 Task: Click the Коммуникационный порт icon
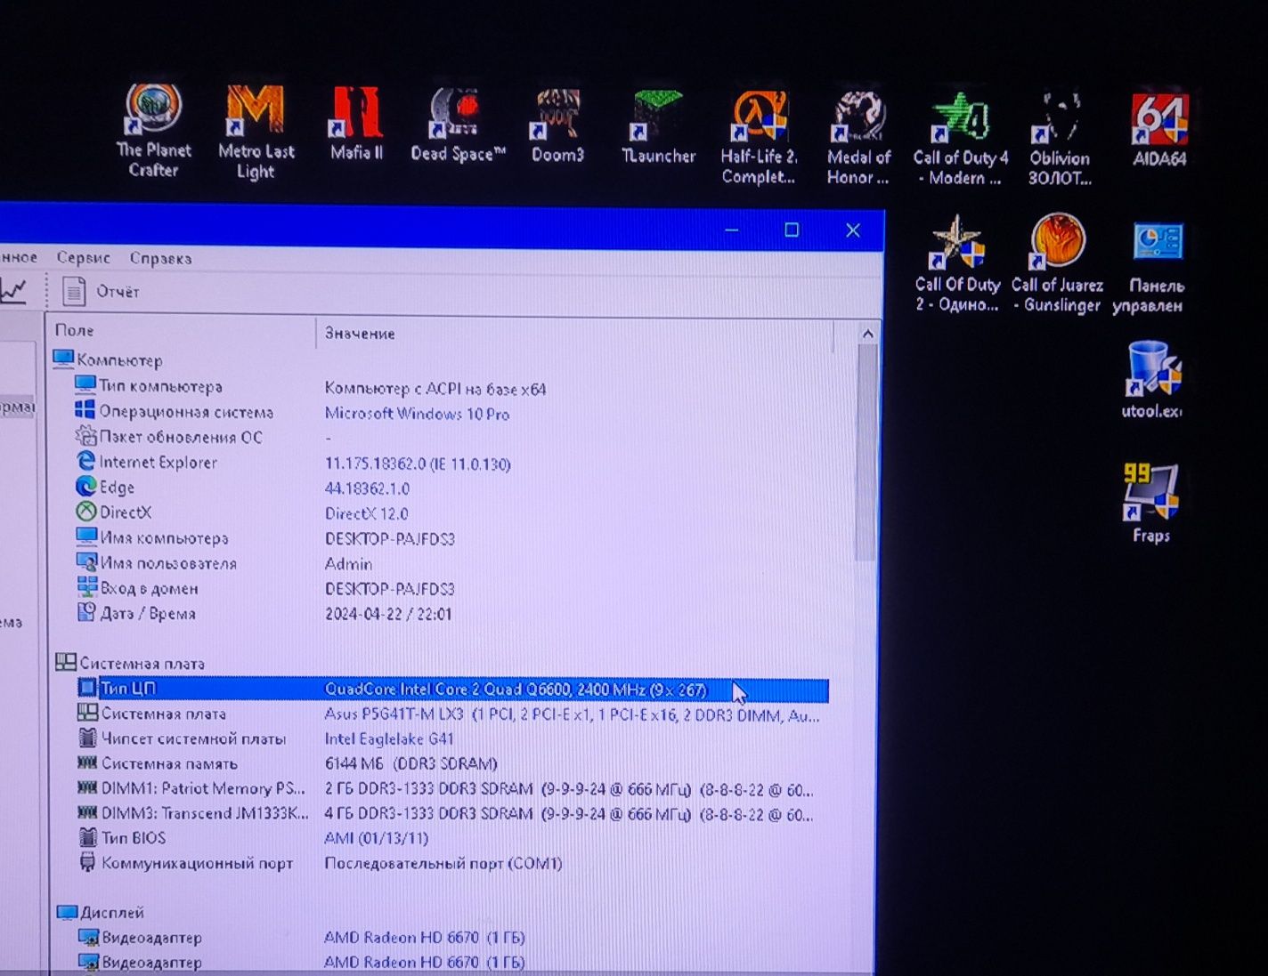(x=87, y=862)
